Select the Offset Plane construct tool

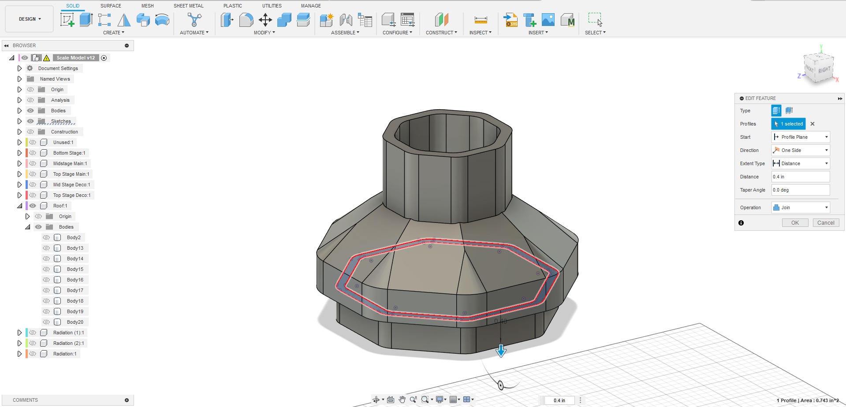pos(441,20)
